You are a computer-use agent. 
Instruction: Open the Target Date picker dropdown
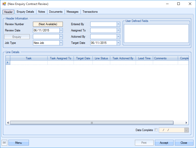tap(118, 43)
